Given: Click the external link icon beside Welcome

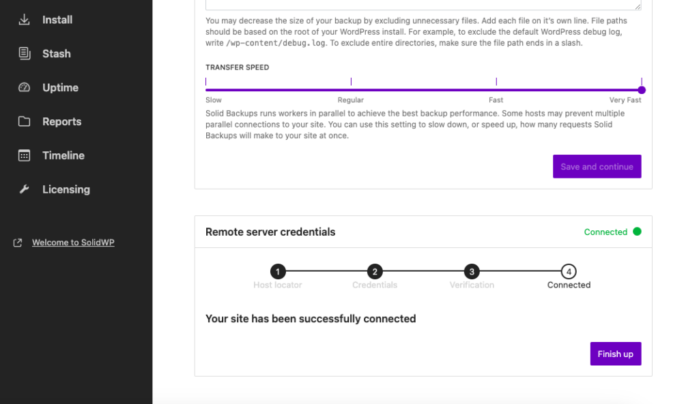Looking at the screenshot, I should 18,243.
